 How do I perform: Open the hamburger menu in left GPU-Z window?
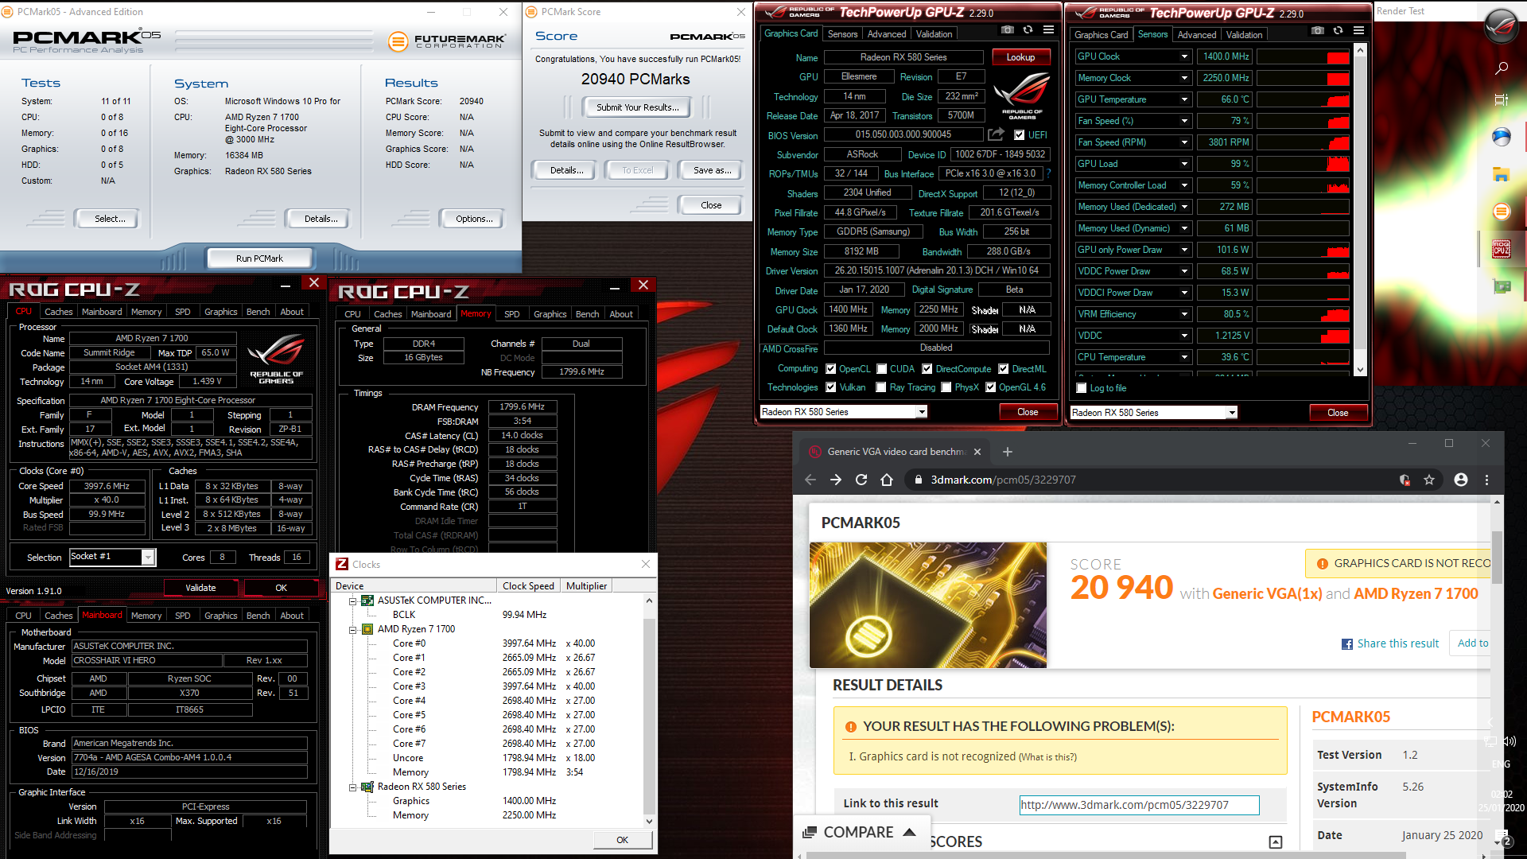pyautogui.click(x=1049, y=30)
